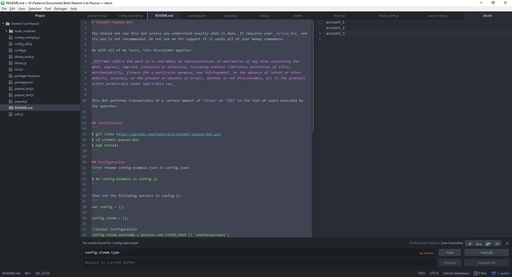Select the list.txt file in tree
Viewport: 512px width, 277px height.
[19, 70]
